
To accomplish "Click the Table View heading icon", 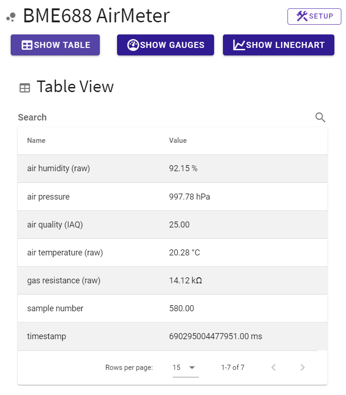I will coord(25,87).
